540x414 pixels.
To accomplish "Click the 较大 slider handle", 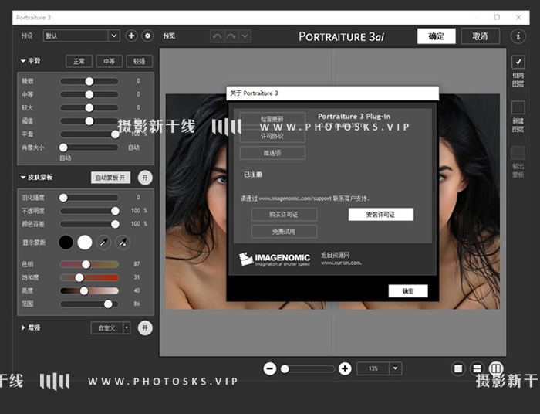I will tap(89, 107).
